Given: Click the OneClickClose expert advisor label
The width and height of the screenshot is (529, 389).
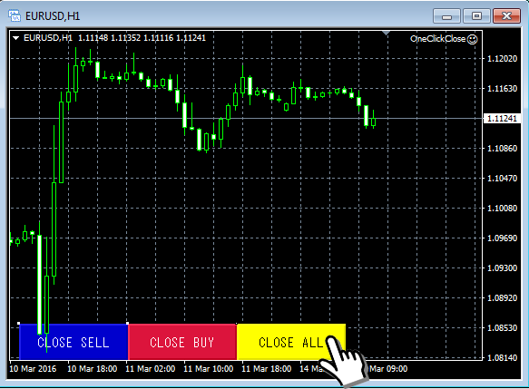Looking at the screenshot, I should (437, 39).
